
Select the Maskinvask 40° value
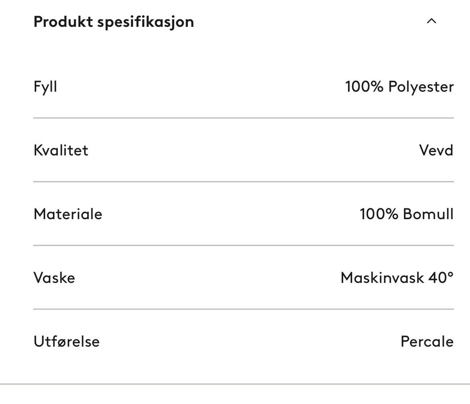pos(397,278)
